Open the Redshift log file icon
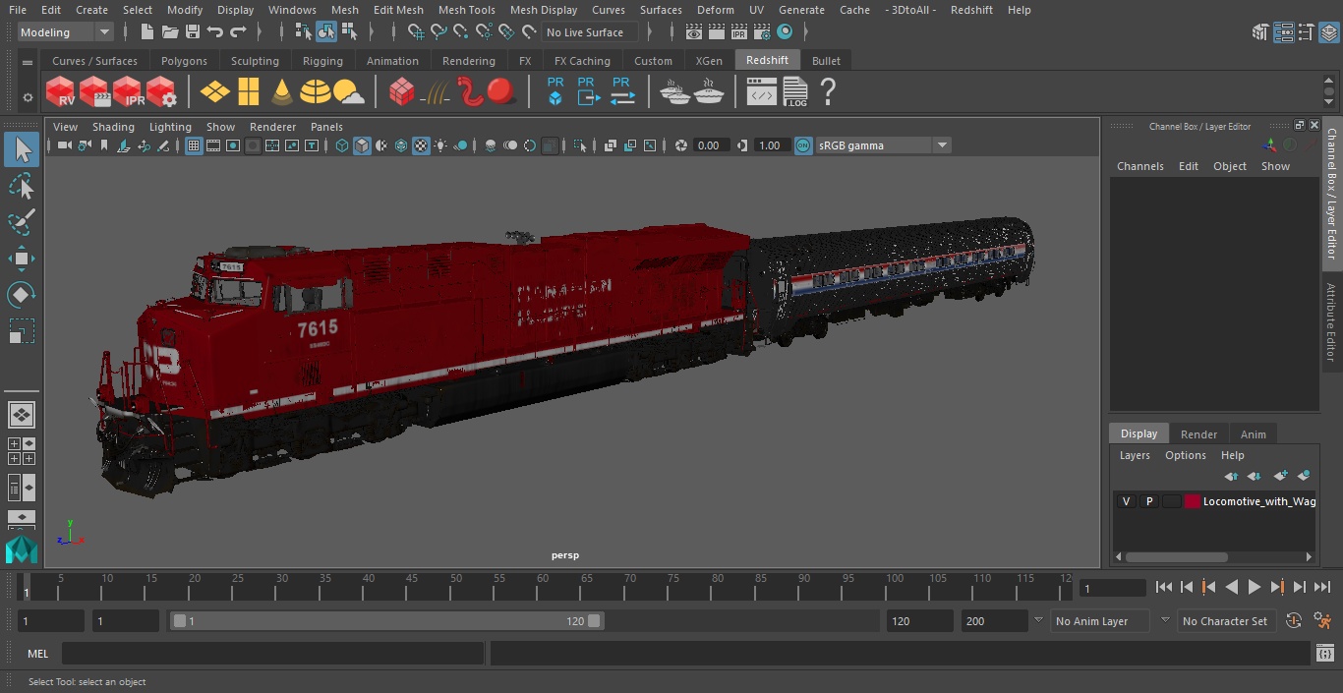Viewport: 1343px width, 693px height. [x=794, y=92]
